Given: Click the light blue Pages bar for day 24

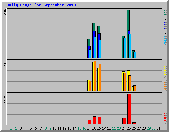Looking at the screenshot, I should 125,48.
